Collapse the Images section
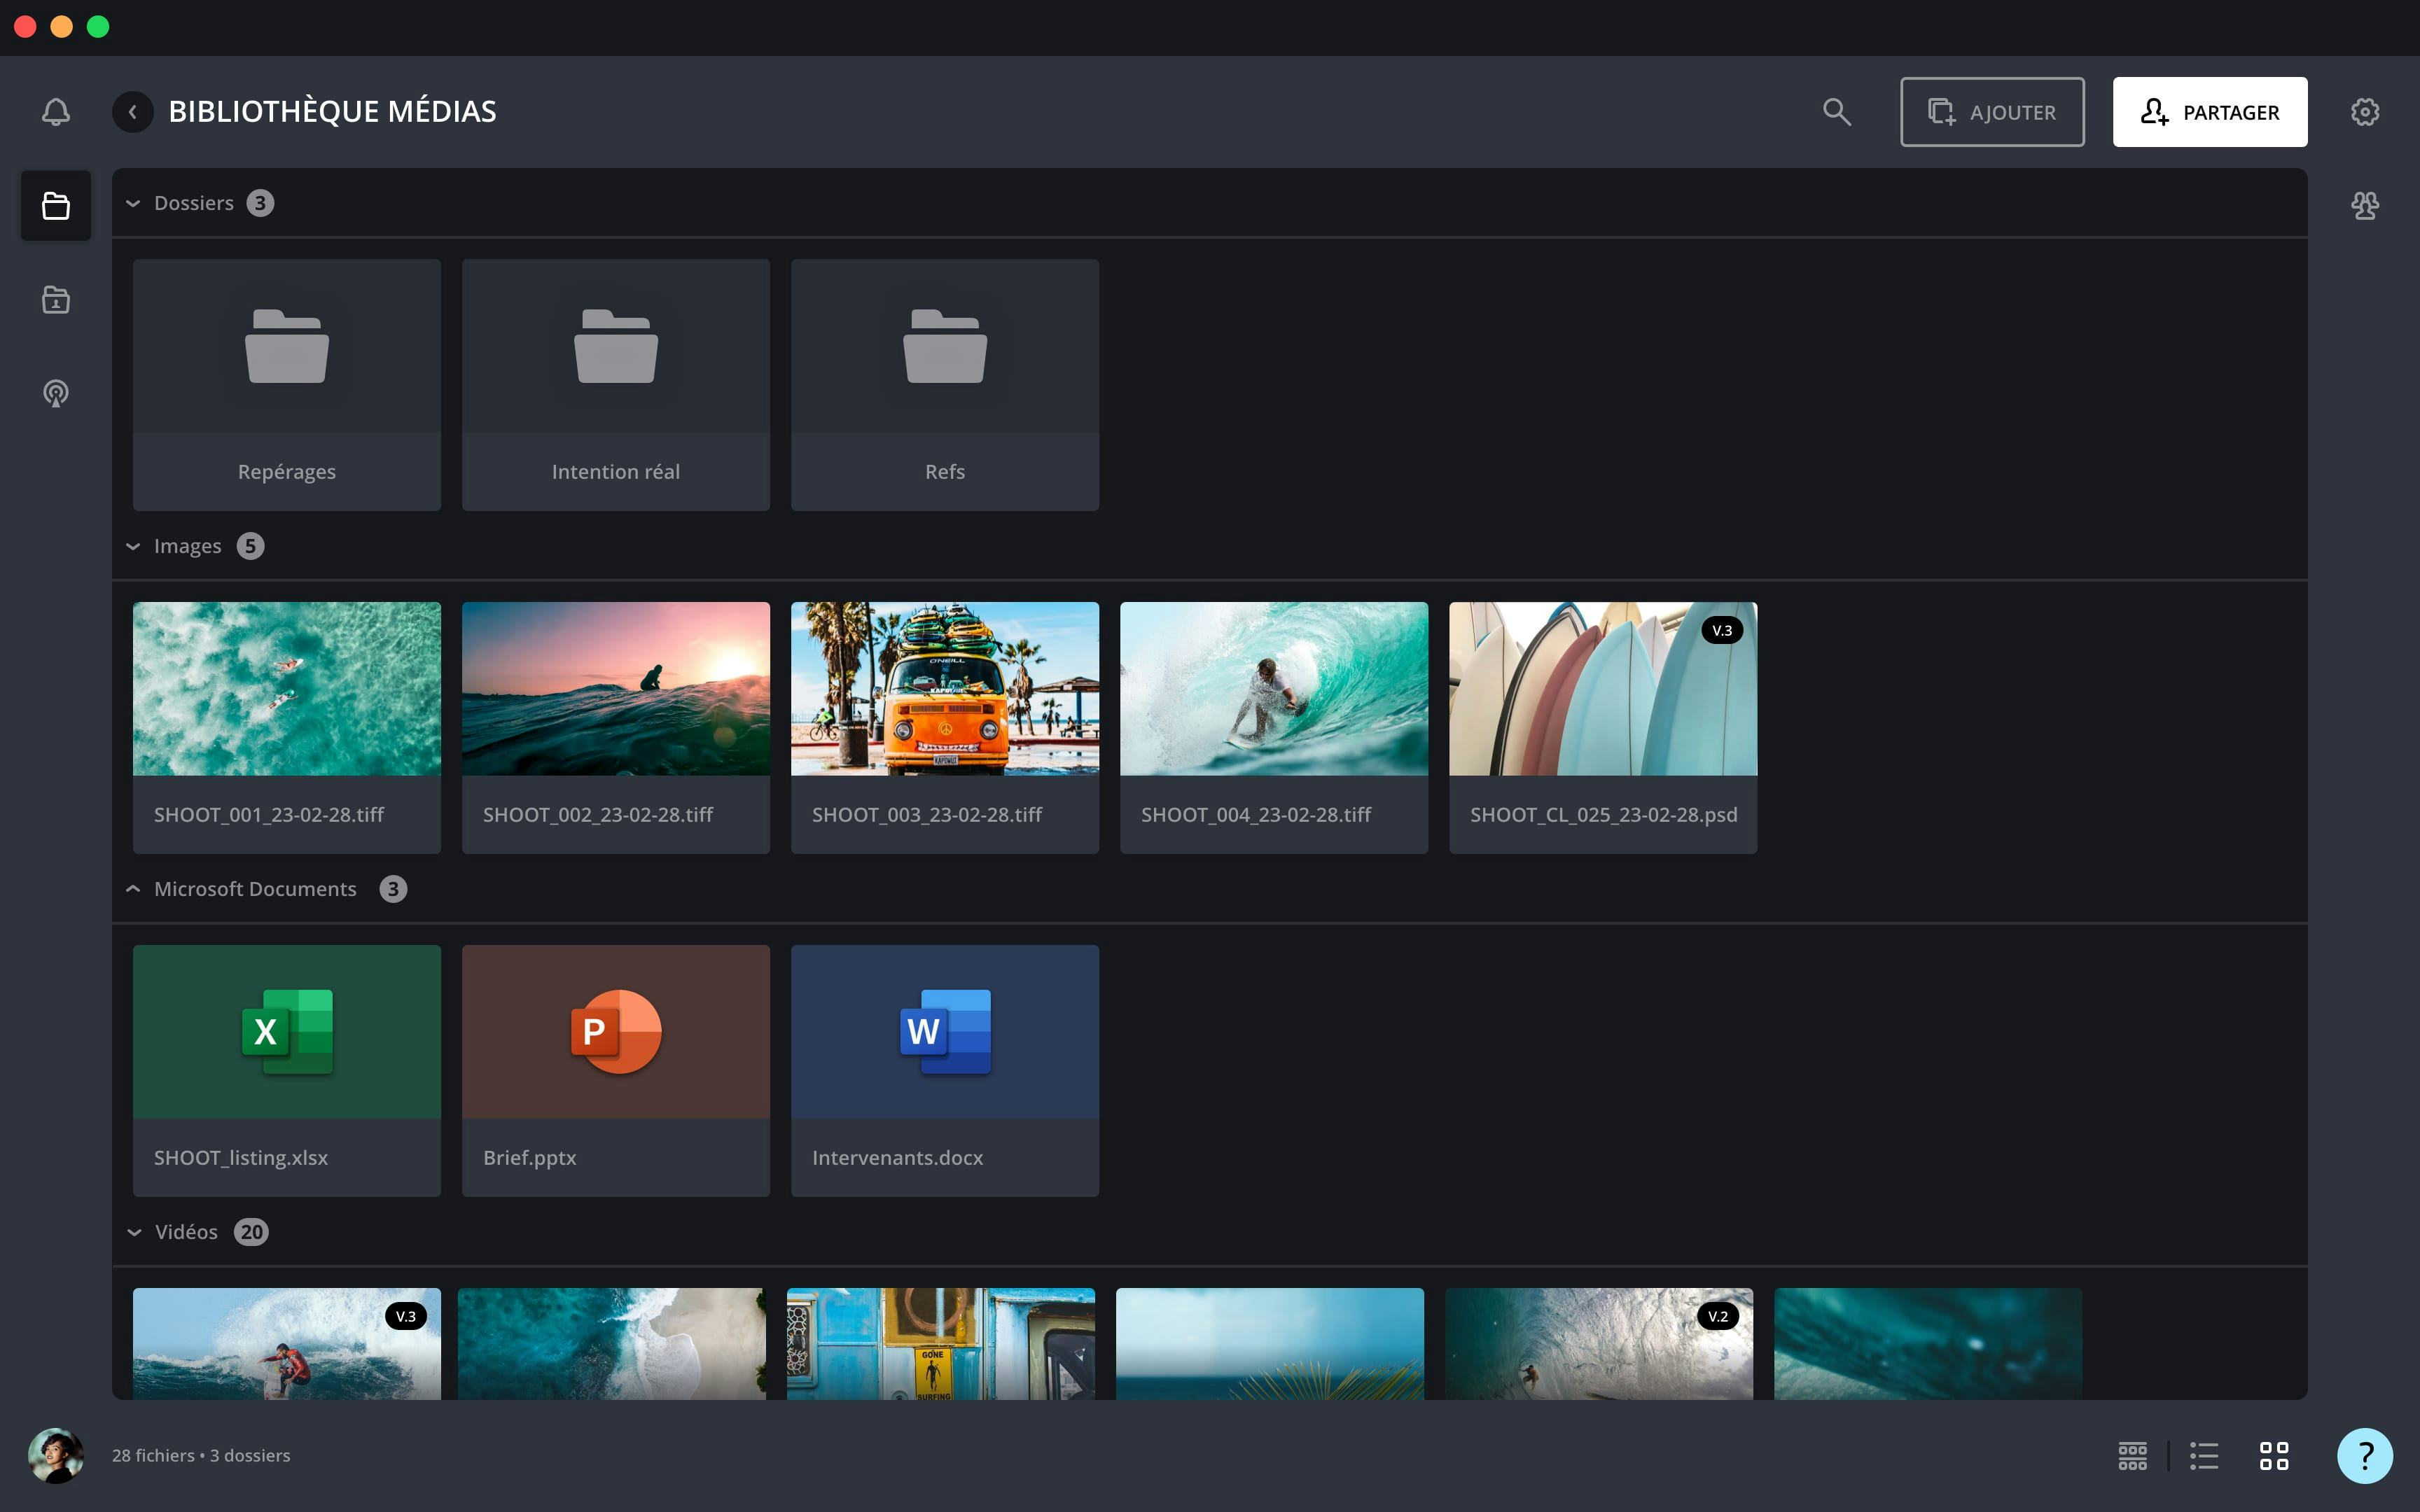The height and width of the screenshot is (1512, 2420). [x=133, y=546]
